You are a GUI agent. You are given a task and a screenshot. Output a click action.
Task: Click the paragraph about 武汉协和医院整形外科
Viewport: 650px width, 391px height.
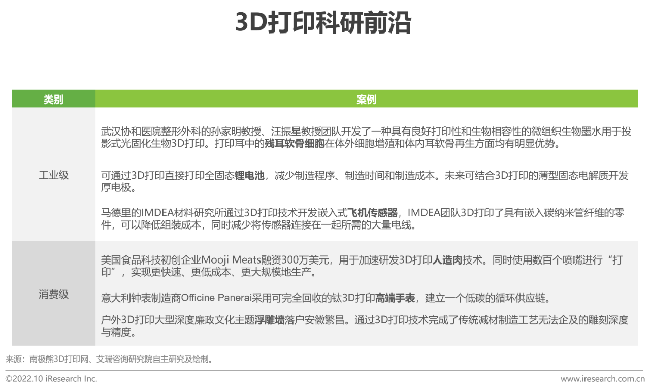(366, 138)
